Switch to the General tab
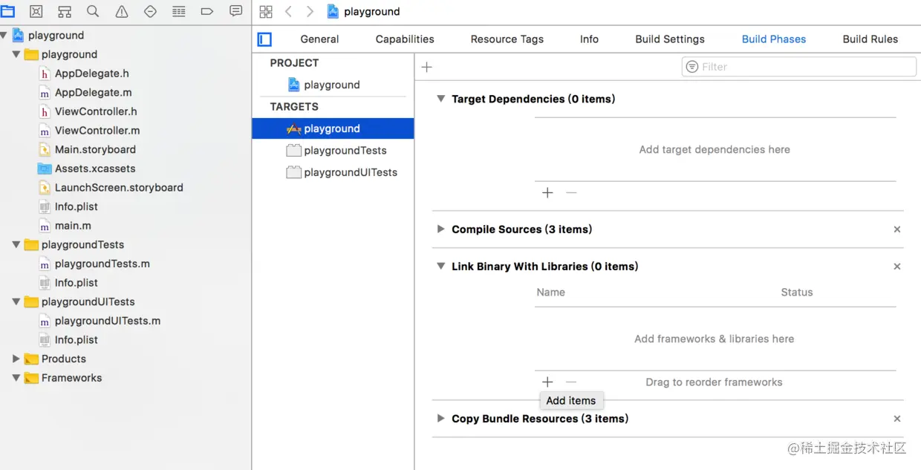921x470 pixels. pyautogui.click(x=319, y=39)
